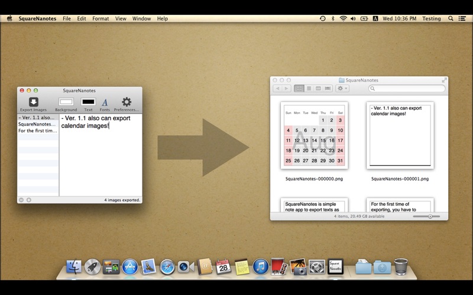Open Finder from the Dock
Screen dimensions: 473x295
point(73,267)
